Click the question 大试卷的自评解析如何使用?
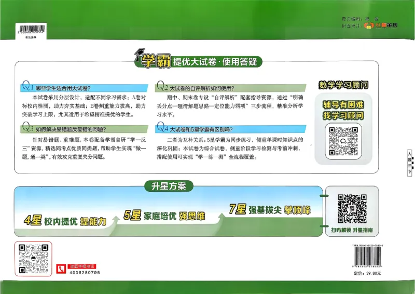 [202, 88]
